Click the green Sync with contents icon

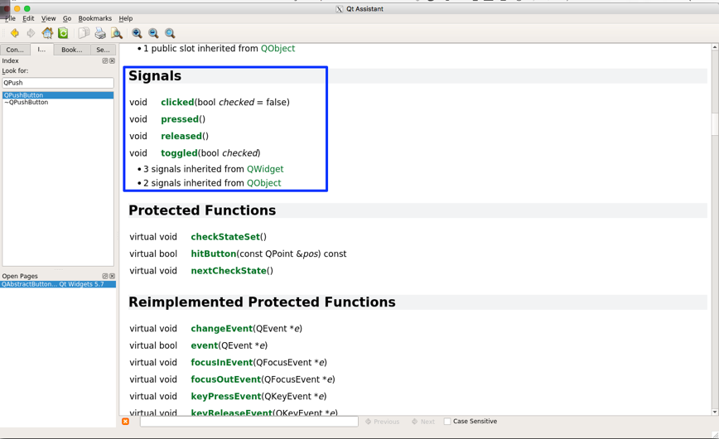(x=63, y=33)
